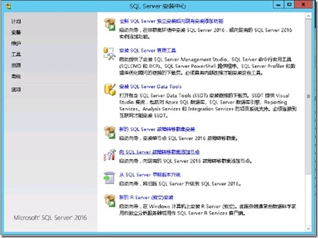Select 资源 in the left navigation

pos(16,65)
